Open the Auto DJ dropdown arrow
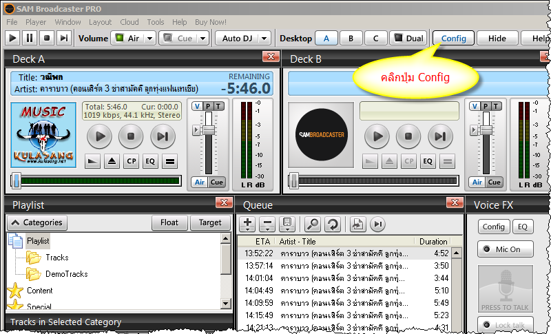 coord(264,38)
